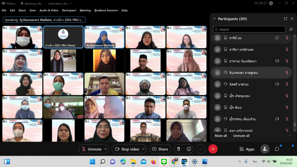This screenshot has height=167, width=297.
Task: Raise hand using the hand icon
Action: 179,149
